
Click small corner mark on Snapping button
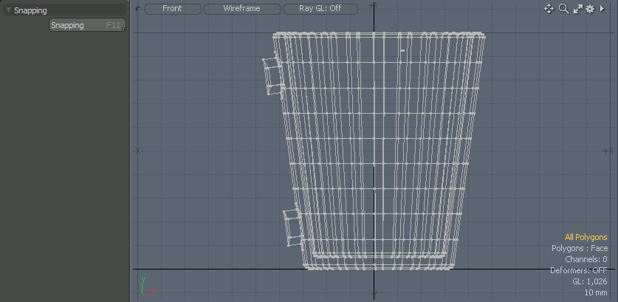pos(123,30)
